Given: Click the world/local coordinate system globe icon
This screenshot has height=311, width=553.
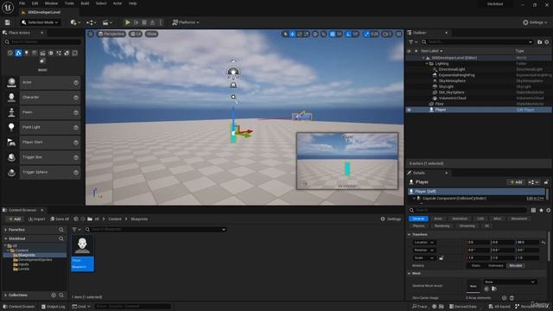Looking at the screenshot, I should pos(315,34).
